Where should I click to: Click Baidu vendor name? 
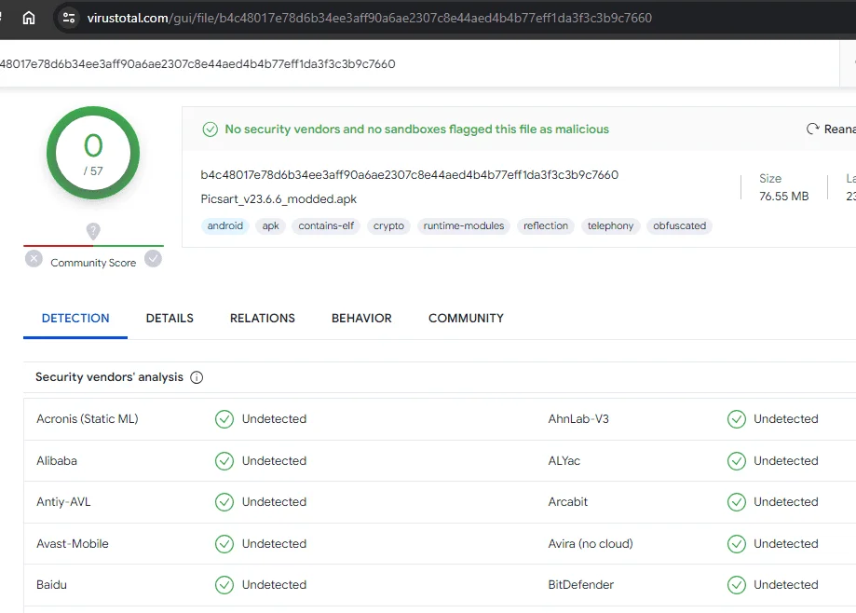[x=51, y=585]
